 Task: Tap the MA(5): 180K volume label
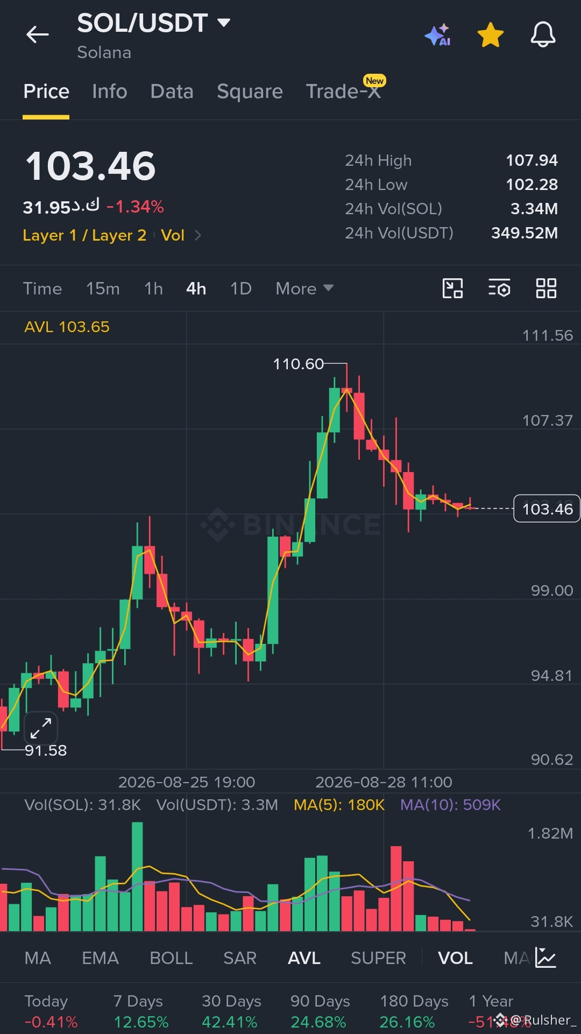(x=339, y=805)
